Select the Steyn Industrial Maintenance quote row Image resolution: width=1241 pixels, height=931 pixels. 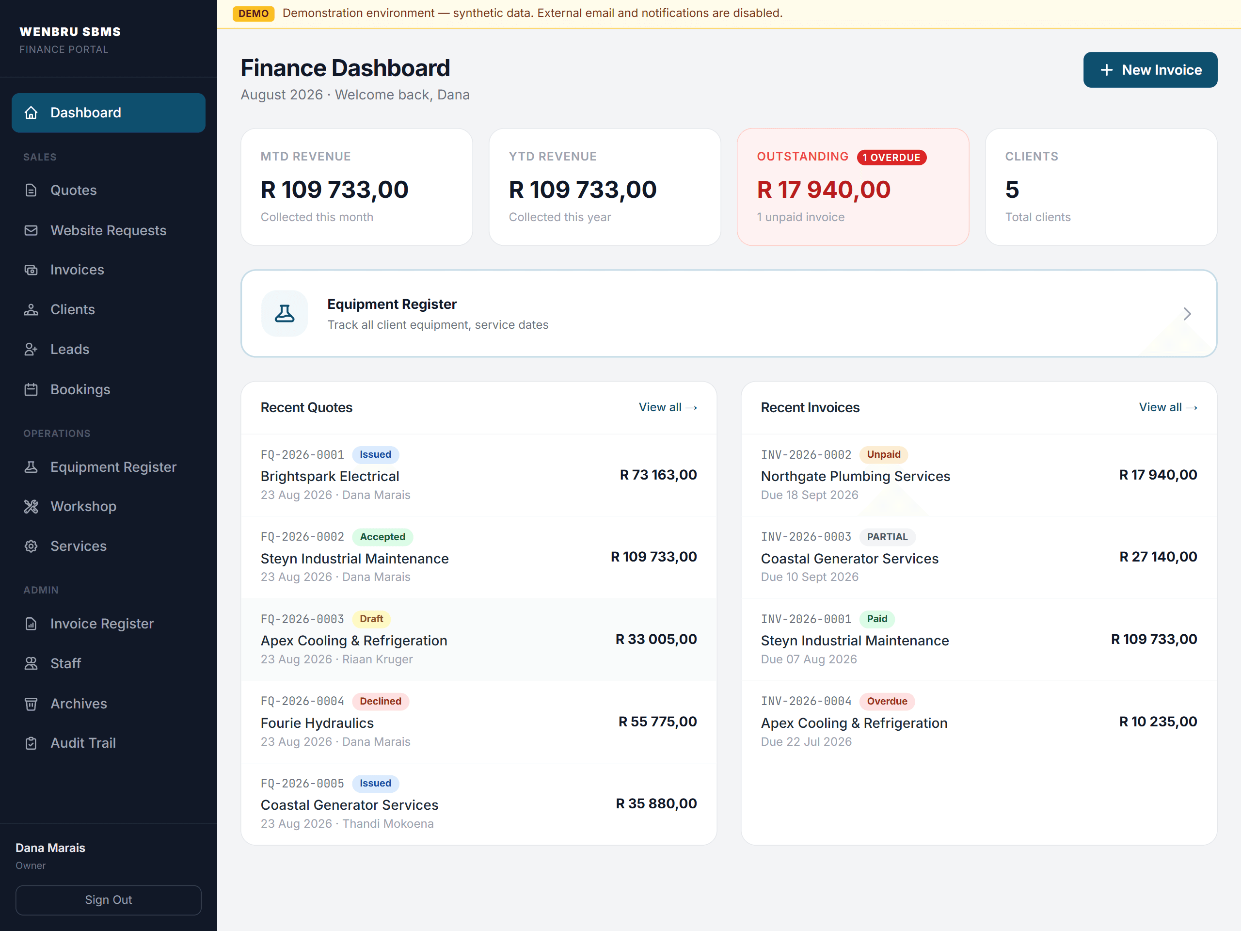click(478, 557)
